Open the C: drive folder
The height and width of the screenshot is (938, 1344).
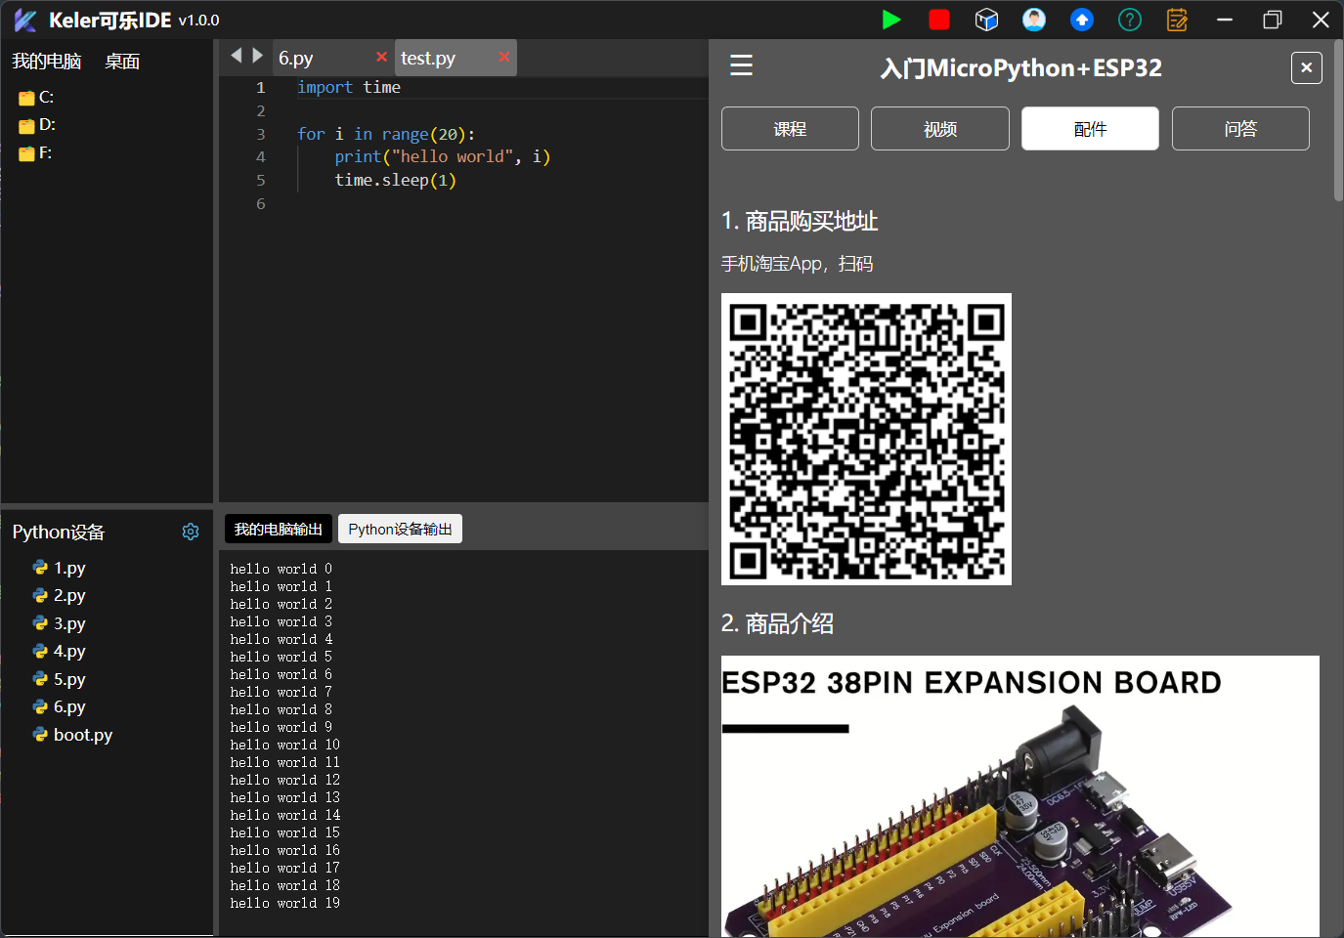click(37, 98)
